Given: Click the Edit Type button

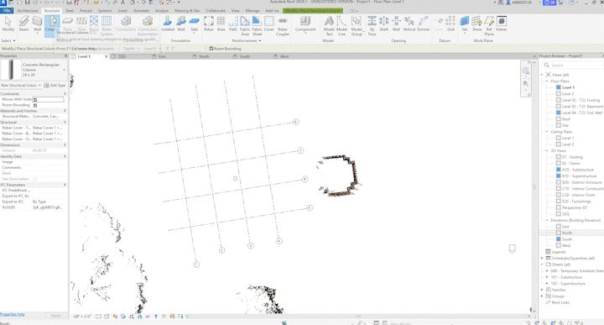Looking at the screenshot, I should point(55,85).
